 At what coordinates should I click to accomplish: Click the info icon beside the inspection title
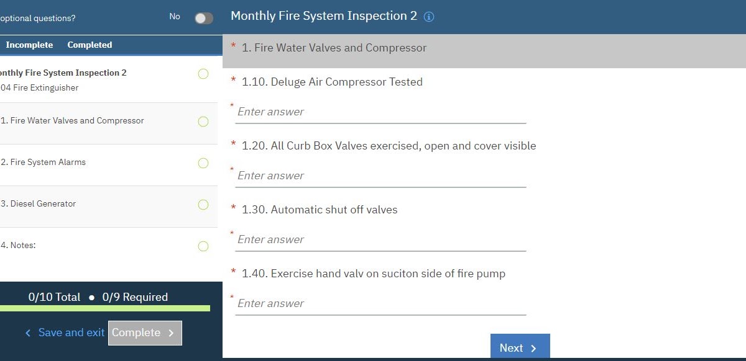(x=429, y=17)
